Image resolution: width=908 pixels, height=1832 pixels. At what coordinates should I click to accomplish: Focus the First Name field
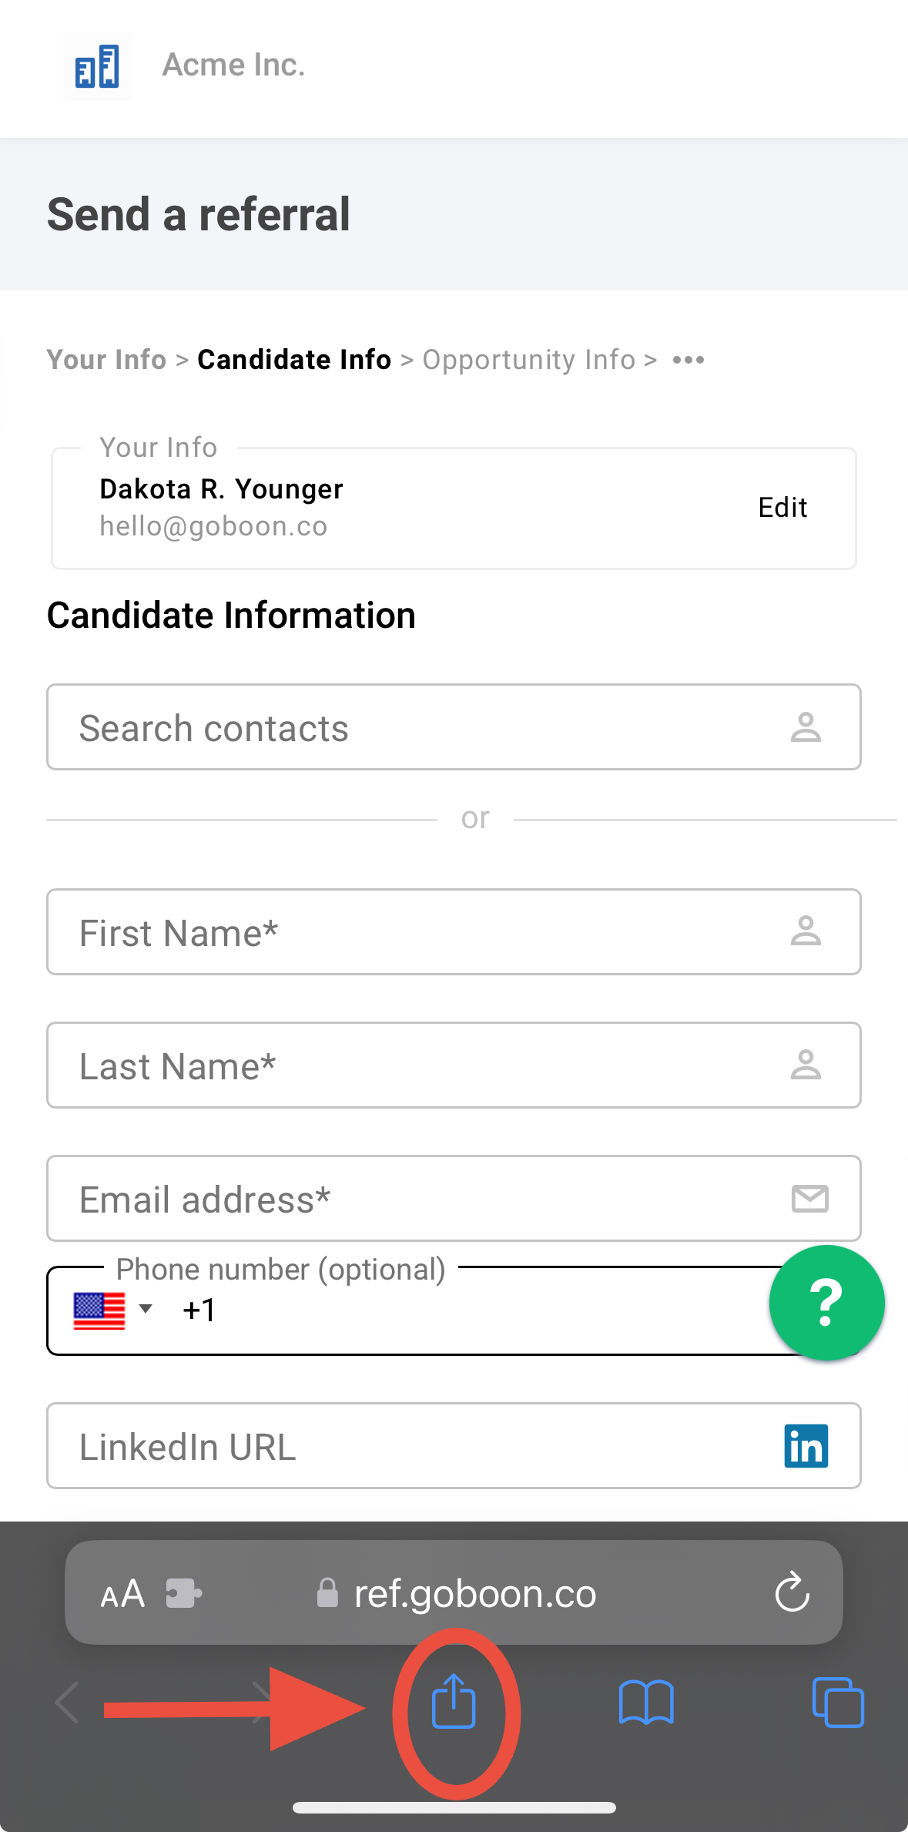pos(454,932)
